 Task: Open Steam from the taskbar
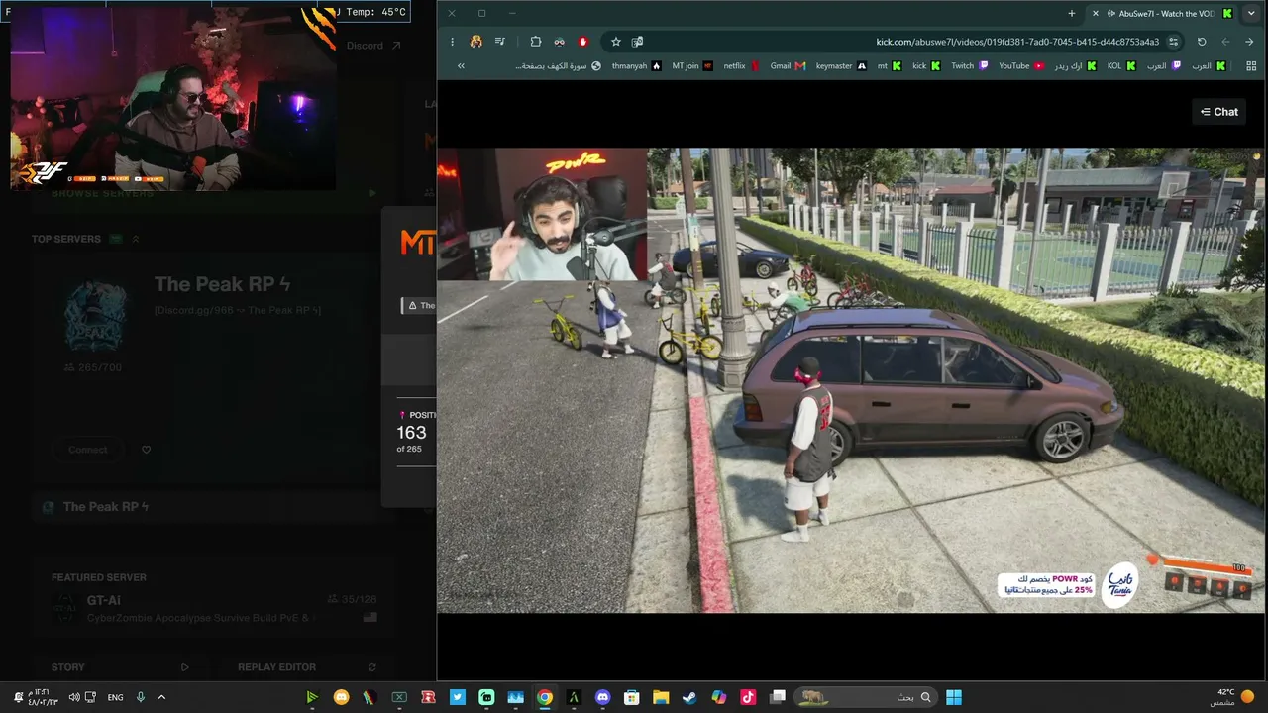click(x=689, y=697)
